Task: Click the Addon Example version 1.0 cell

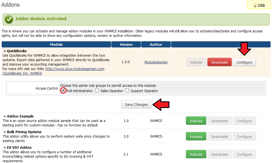Action: click(126, 121)
